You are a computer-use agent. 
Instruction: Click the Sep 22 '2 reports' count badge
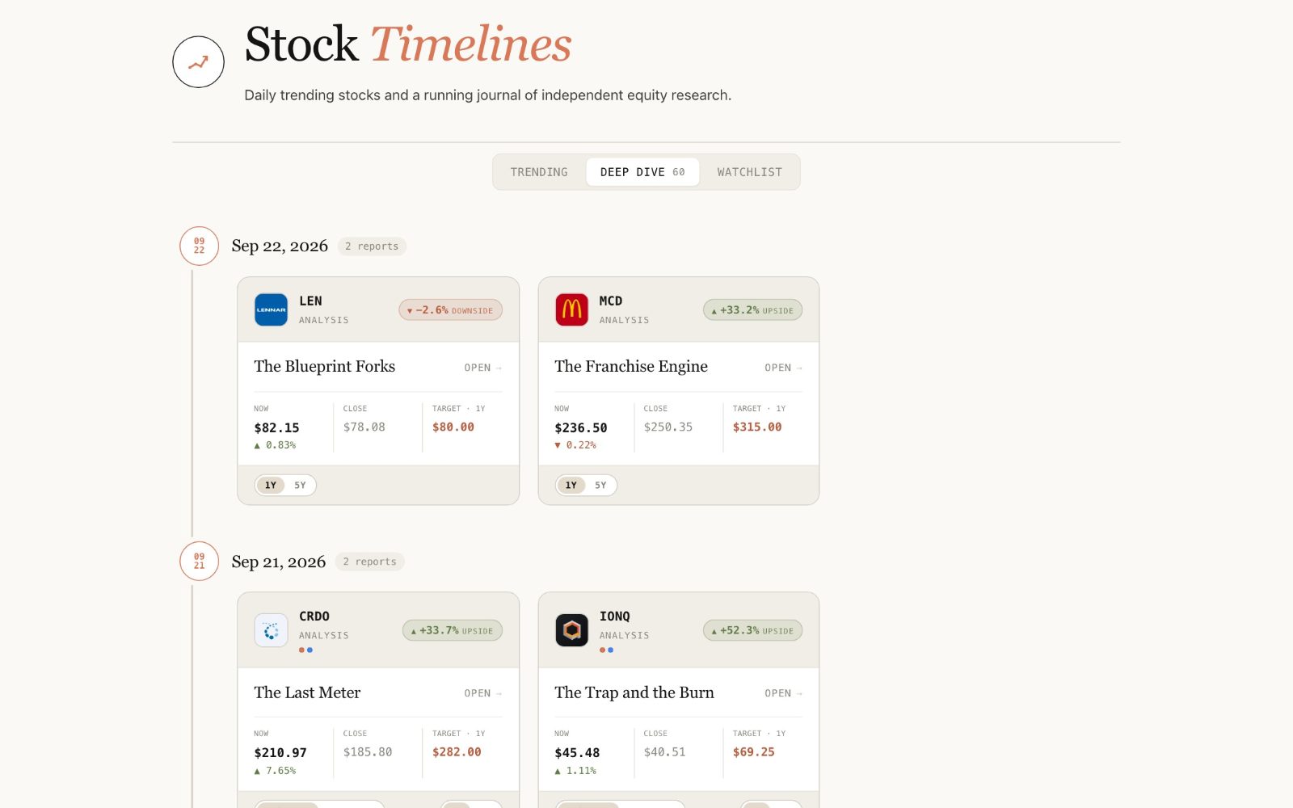(372, 246)
